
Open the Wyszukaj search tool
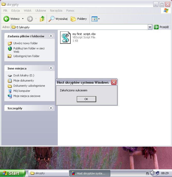(58, 19)
